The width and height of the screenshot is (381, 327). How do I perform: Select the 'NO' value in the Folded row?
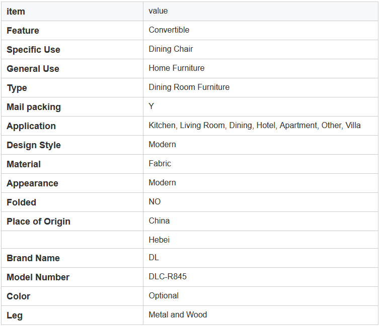[x=155, y=201]
